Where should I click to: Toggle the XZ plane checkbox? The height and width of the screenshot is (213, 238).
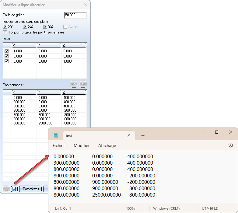(25, 27)
